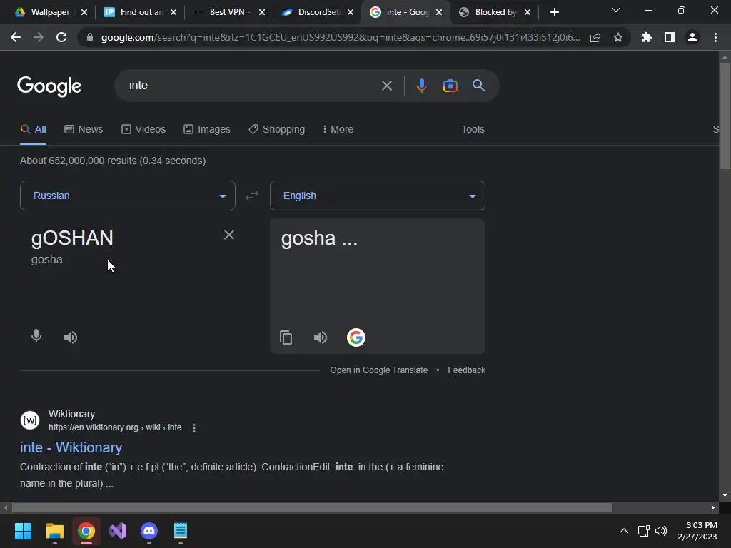
Task: Open the tab search chevron
Action: coord(616,10)
